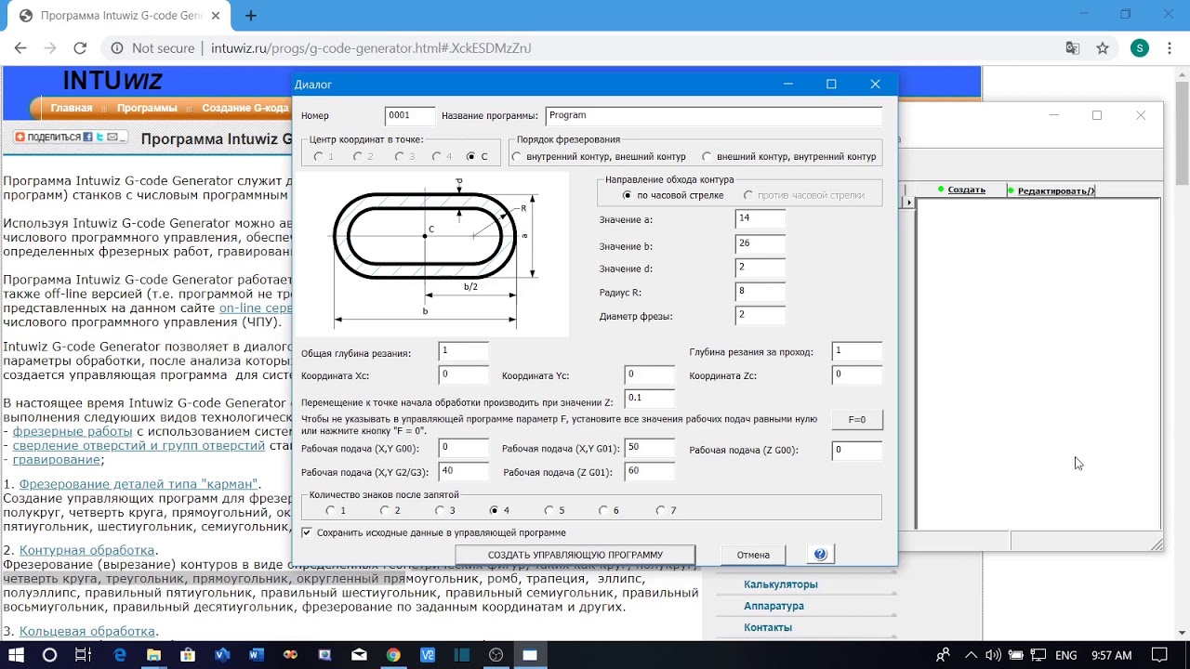Viewport: 1190px width, 669px height.
Task: Open 'Создание G-кода' site menu item
Action: (245, 108)
